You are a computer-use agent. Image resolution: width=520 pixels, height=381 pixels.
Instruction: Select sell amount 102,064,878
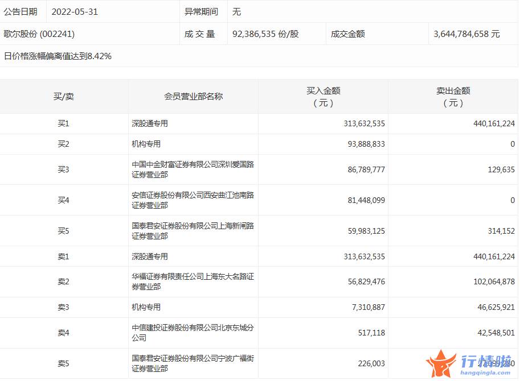(494, 281)
